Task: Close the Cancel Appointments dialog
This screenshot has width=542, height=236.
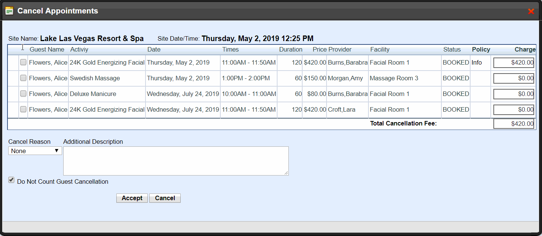Action: tap(531, 11)
